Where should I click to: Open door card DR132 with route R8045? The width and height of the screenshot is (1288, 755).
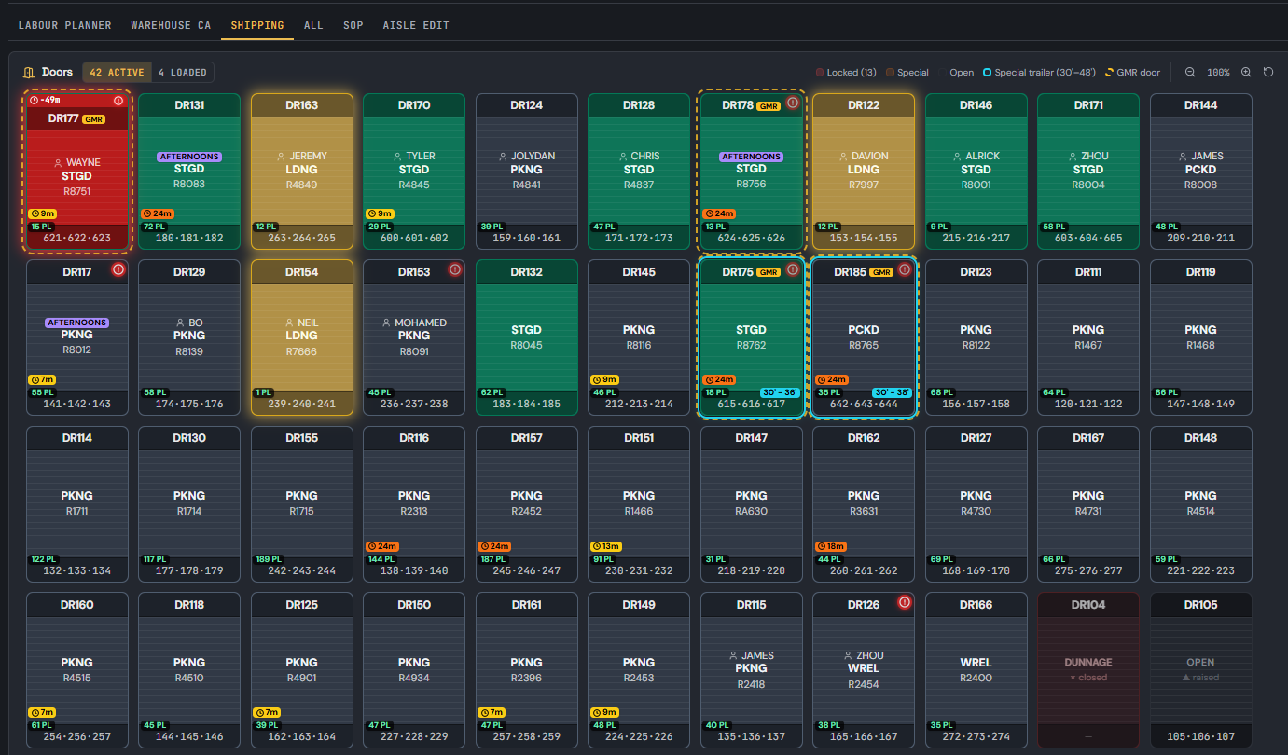click(527, 337)
